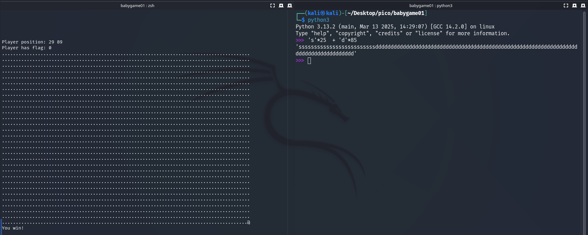Click the '@' player character in the game grid

pos(248,222)
